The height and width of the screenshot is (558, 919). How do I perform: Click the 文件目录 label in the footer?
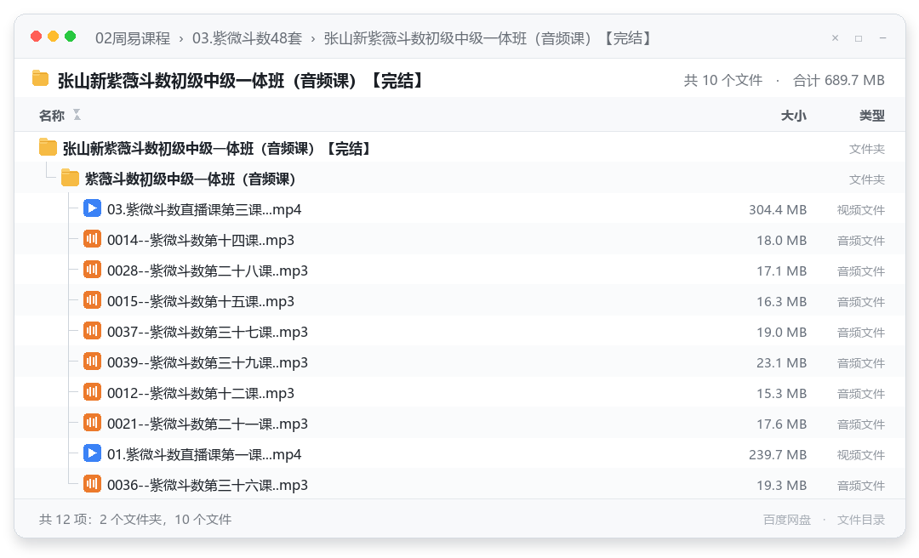point(861,520)
